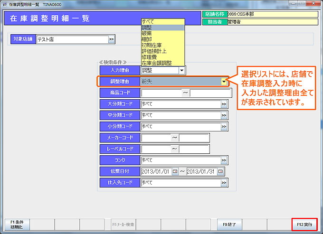
Task: Click the 店舗名称 value 9999:CSS本部
Action: pyautogui.click(x=273, y=14)
